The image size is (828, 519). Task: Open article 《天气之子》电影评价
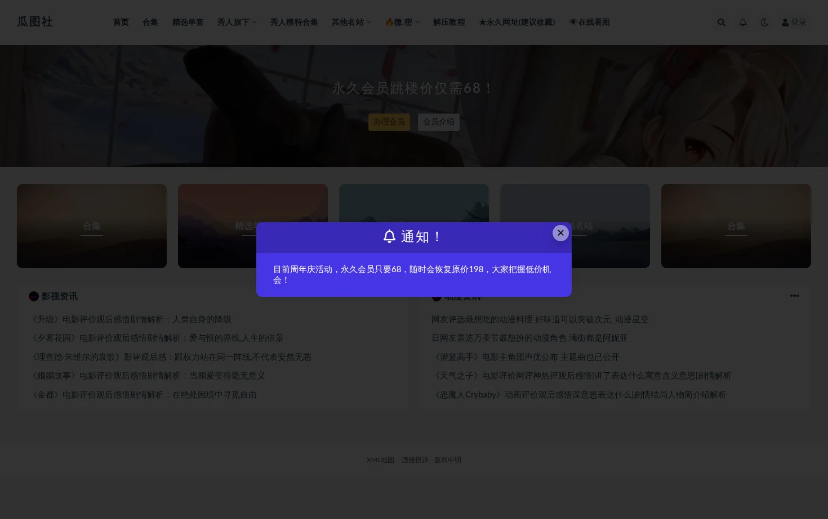click(581, 376)
